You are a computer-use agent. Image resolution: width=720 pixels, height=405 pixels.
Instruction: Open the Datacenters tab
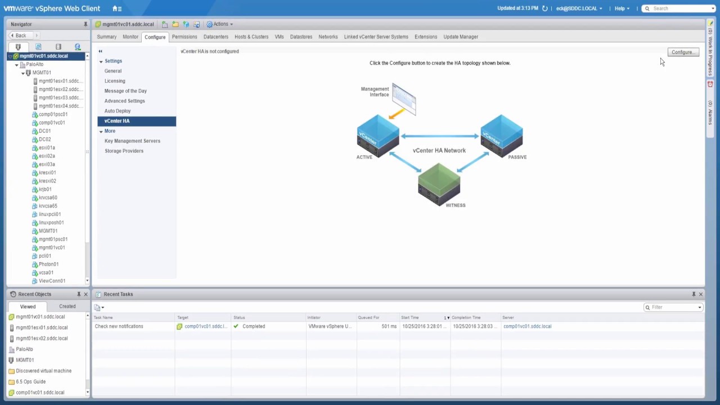[x=216, y=37]
